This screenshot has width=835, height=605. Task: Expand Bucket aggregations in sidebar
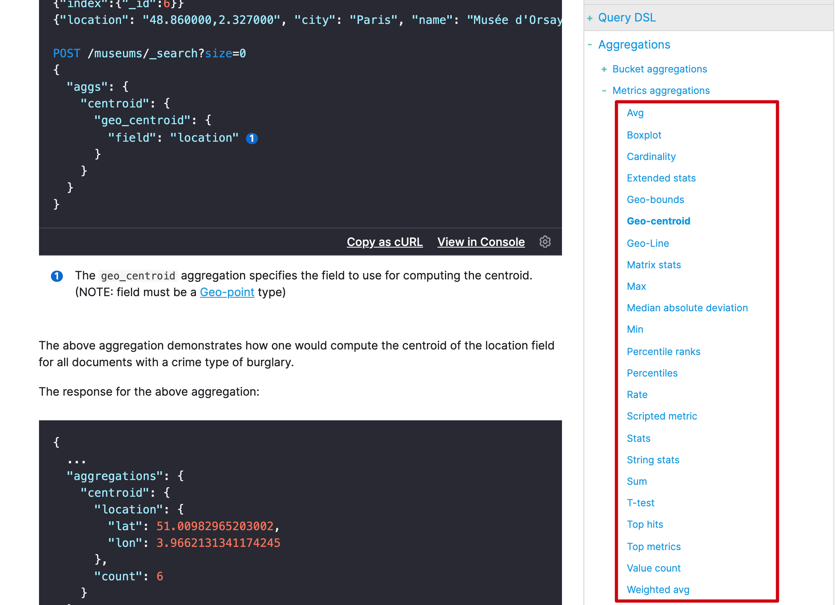tap(604, 69)
